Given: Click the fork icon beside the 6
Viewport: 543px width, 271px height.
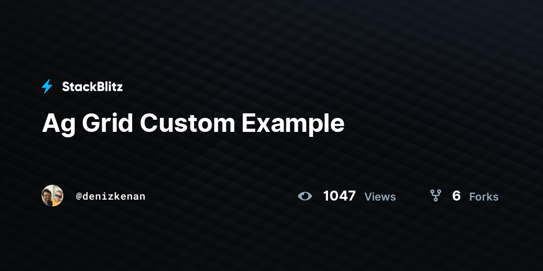Looking at the screenshot, I should [x=435, y=196].
